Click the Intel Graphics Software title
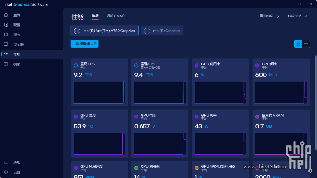Image resolution: width=317 pixels, height=178 pixels. click(26, 4)
